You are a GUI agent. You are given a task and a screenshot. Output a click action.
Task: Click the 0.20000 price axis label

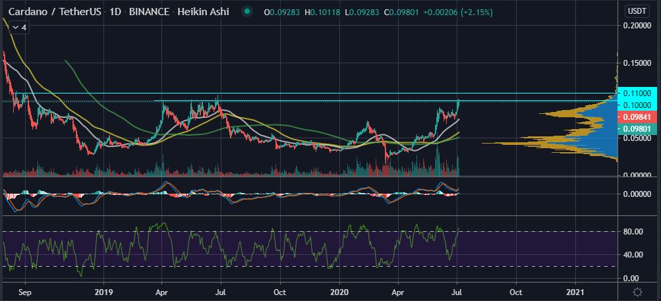(x=637, y=26)
